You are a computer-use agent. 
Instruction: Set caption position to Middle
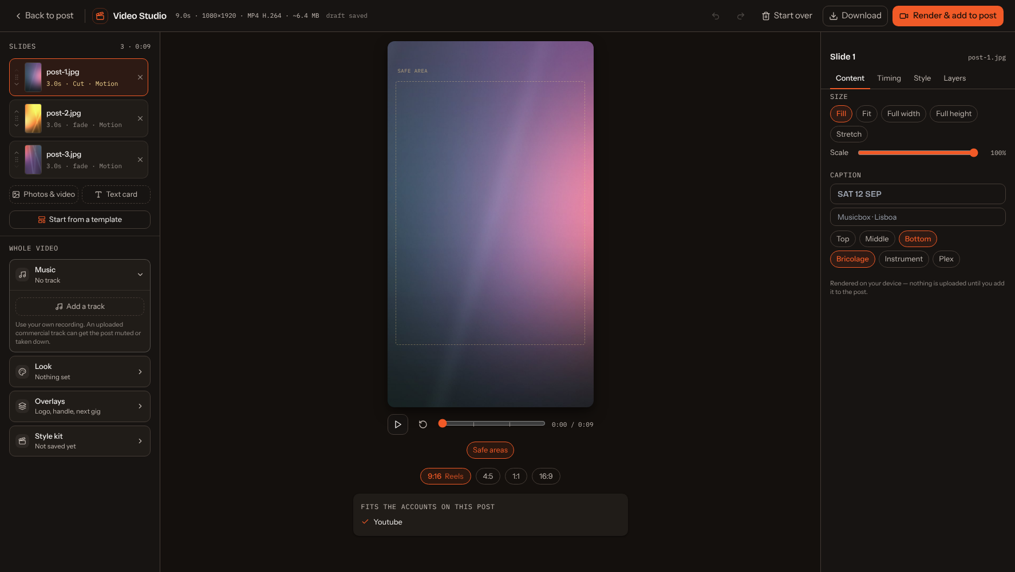tap(877, 239)
